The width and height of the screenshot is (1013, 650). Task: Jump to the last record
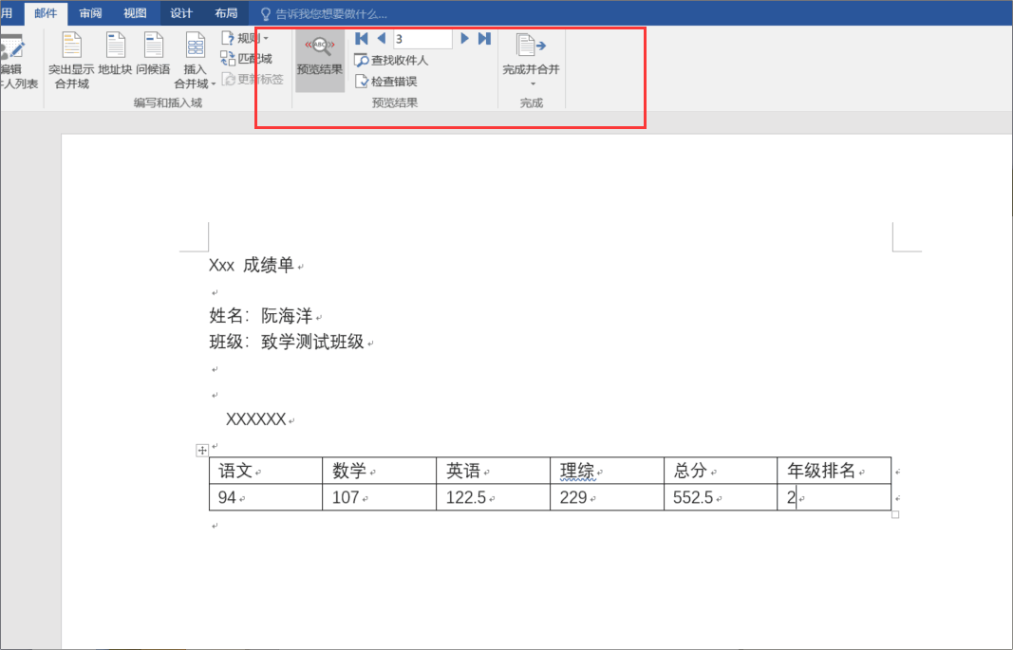484,39
